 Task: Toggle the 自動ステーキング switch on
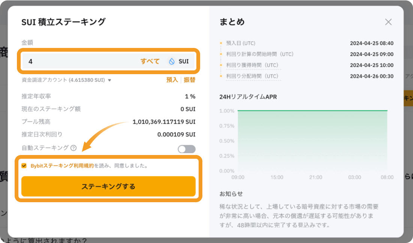[187, 149]
